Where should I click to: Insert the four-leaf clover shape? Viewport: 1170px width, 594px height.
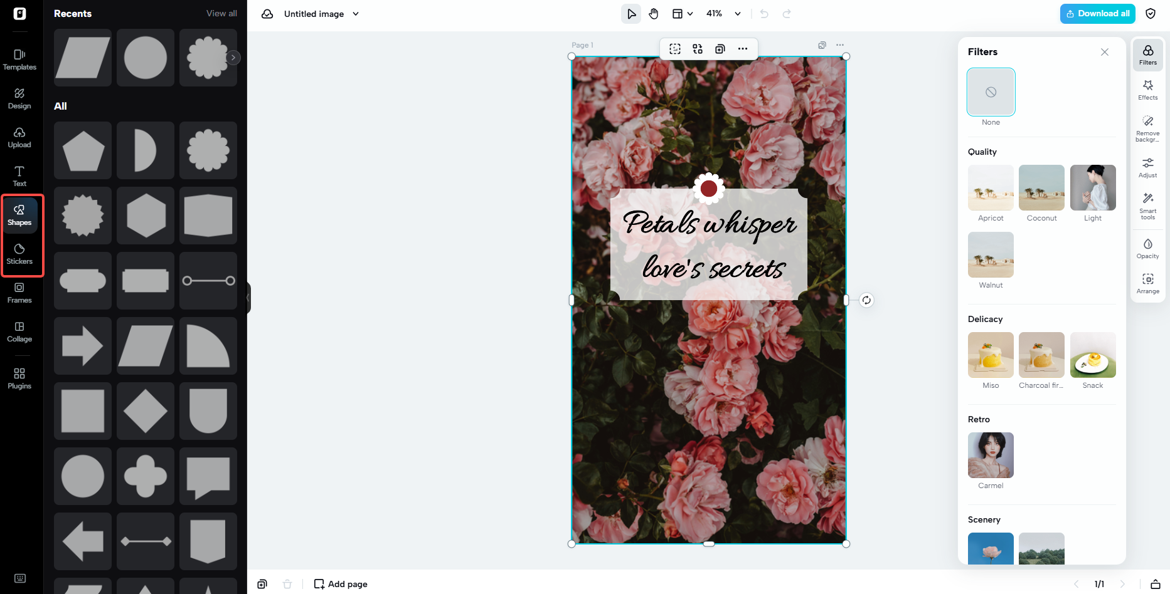tap(146, 476)
